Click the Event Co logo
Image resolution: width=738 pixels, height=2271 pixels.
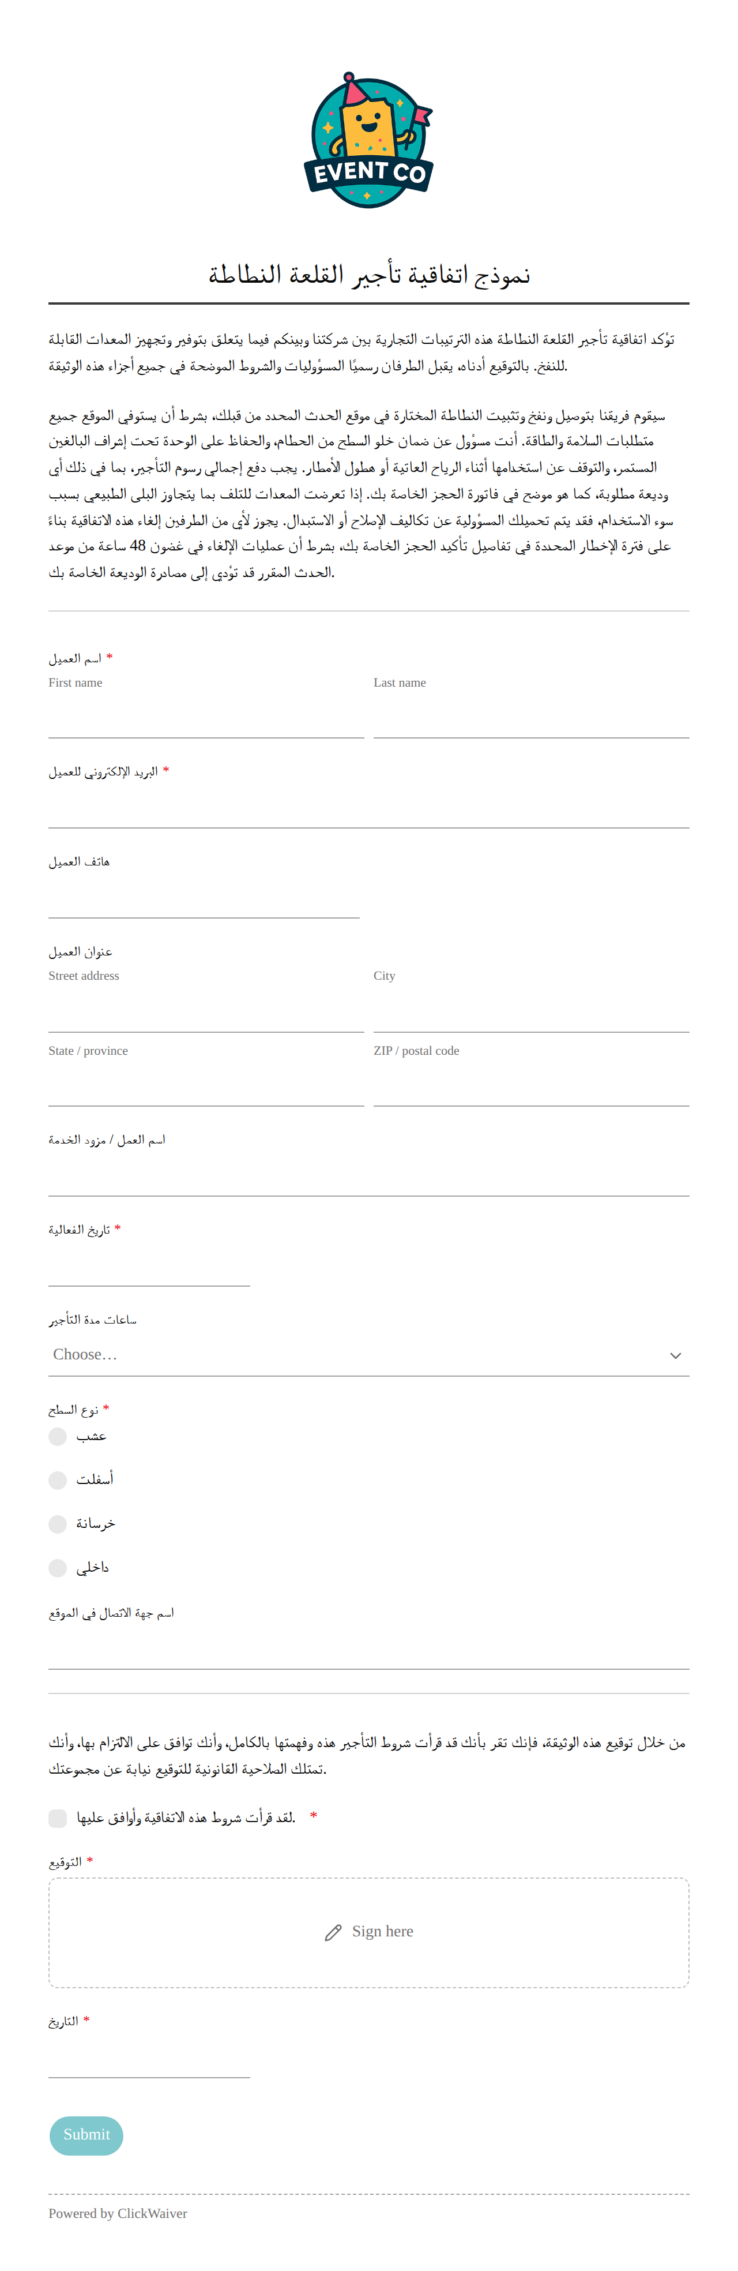tap(368, 140)
